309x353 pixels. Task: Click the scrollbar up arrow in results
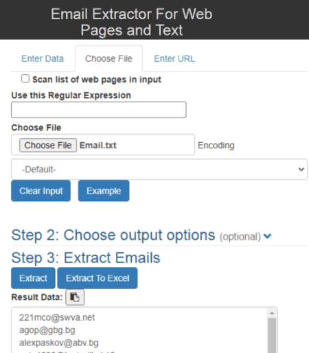272,313
